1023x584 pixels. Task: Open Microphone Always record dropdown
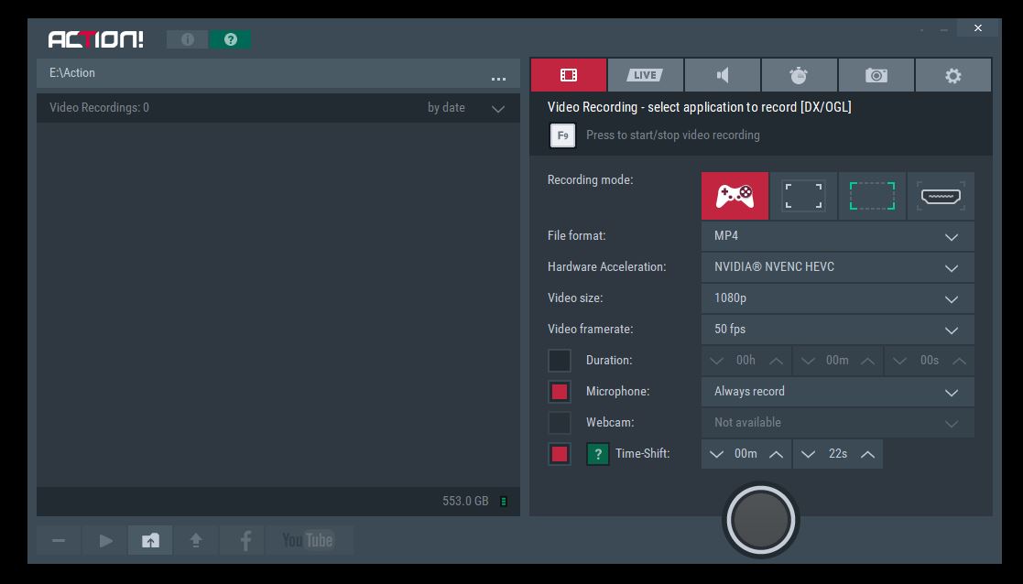point(838,392)
